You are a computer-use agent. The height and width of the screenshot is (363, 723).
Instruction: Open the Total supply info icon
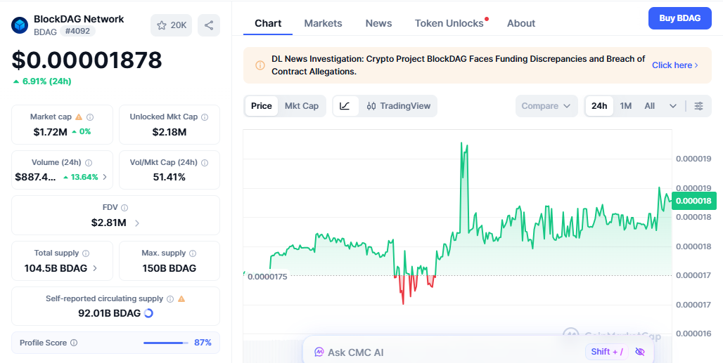(86, 253)
